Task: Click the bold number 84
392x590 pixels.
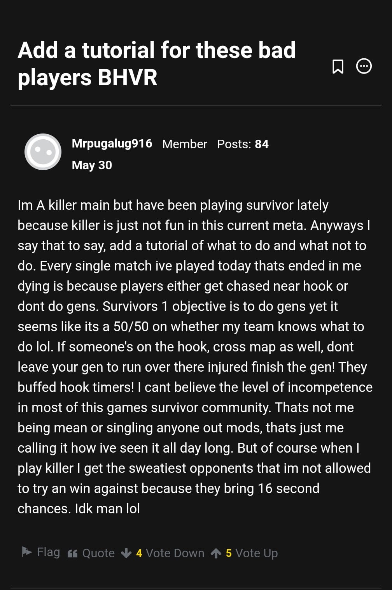Action: pyautogui.click(x=262, y=144)
